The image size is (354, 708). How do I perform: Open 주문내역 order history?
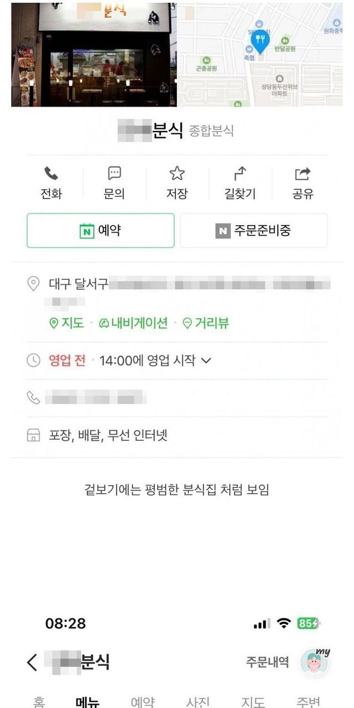pyautogui.click(x=267, y=662)
